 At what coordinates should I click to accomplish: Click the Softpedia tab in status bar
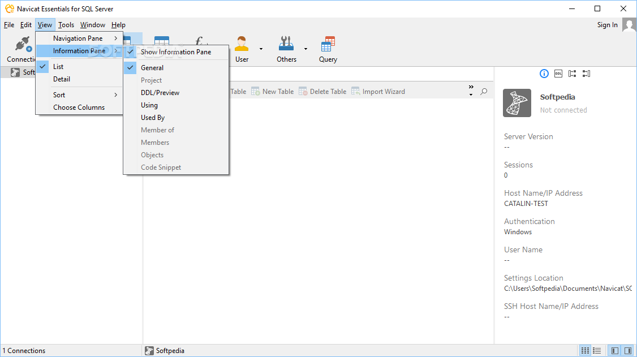click(165, 351)
